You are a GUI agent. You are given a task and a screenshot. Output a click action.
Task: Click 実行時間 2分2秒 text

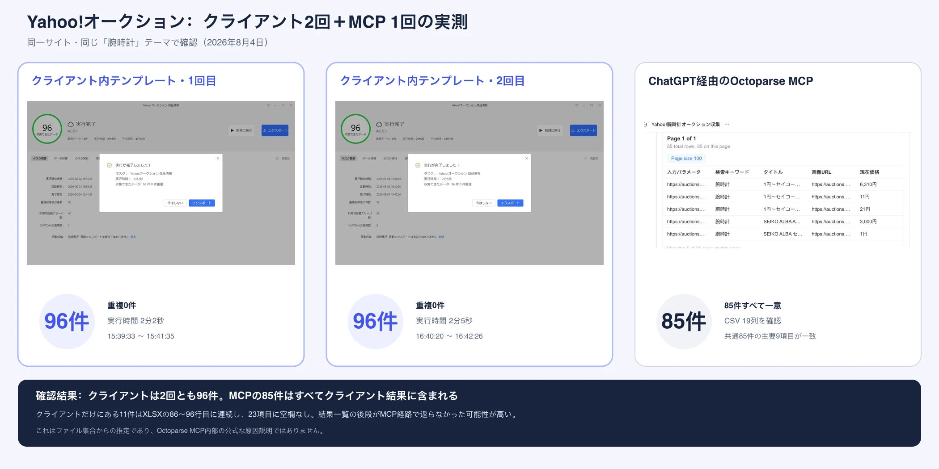(x=135, y=321)
